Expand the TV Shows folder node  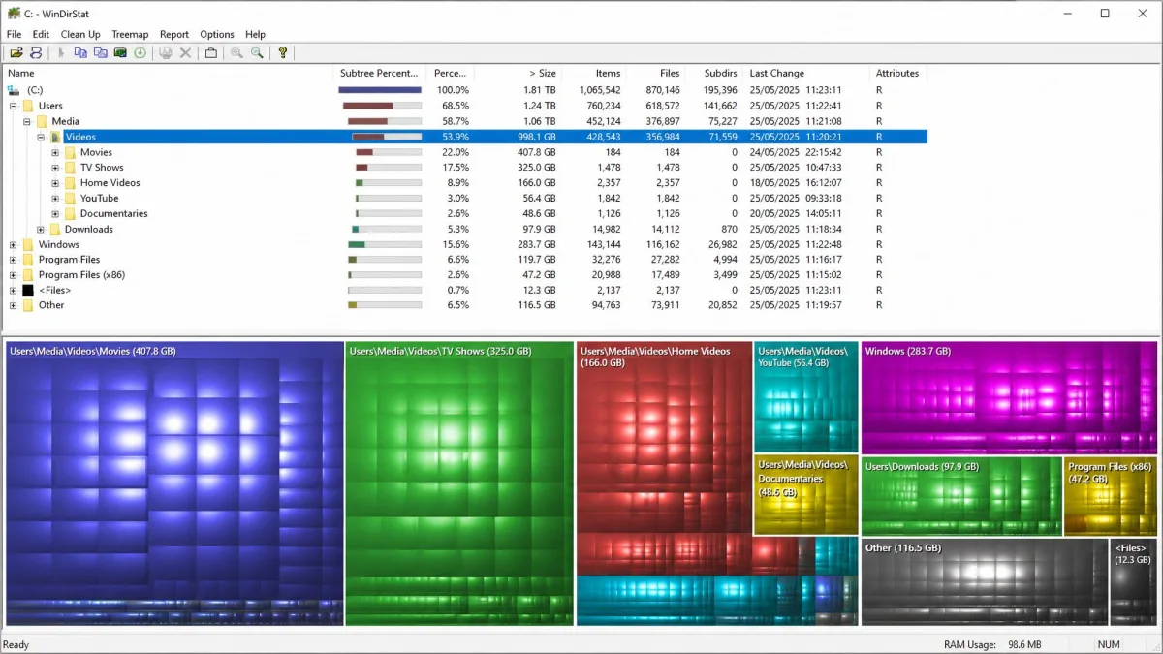[55, 168]
